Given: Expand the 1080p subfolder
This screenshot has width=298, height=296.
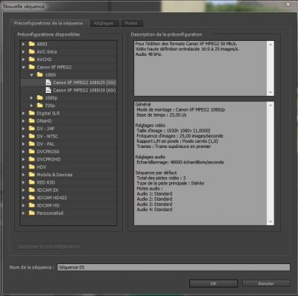Looking at the screenshot, I should point(31,98).
